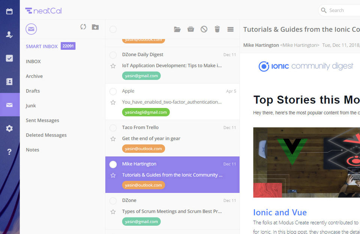Select the Apple email circle checkbox
This screenshot has width=360, height=234.
pyautogui.click(x=113, y=91)
